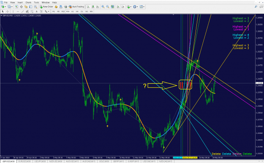The height and width of the screenshot is (163, 264).
Task: Toggle the Auto Scroll chart icon
Action: pos(118,7)
